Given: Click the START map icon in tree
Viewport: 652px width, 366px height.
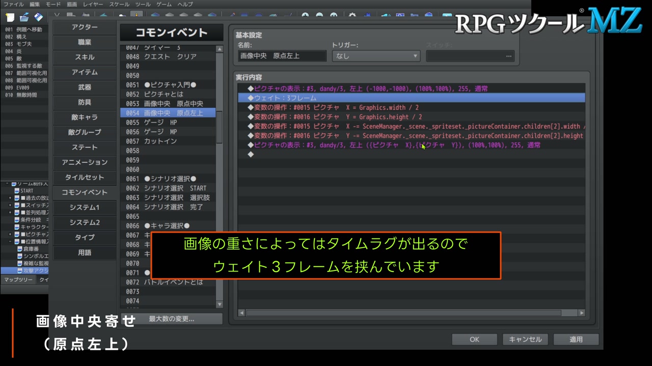Looking at the screenshot, I should tap(17, 191).
